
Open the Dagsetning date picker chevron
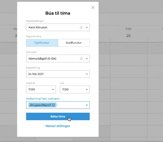pyautogui.click(x=87, y=74)
